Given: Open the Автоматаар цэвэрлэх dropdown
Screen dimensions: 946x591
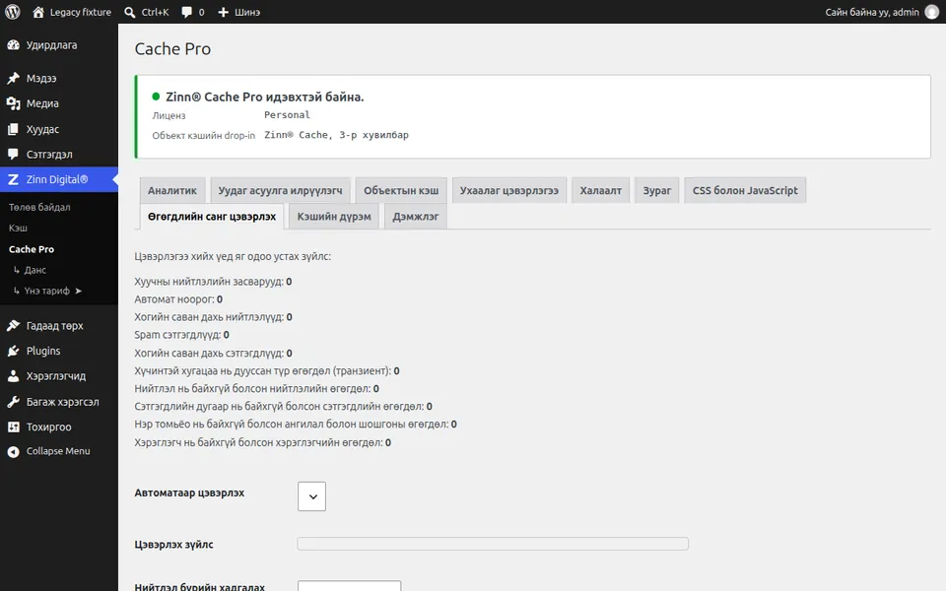Looking at the screenshot, I should pyautogui.click(x=312, y=496).
